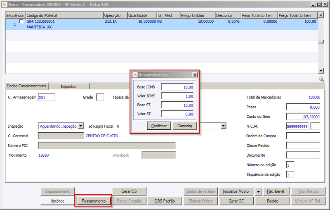
Task: Click the small box right of N.C.M.
Action: tap(315, 126)
